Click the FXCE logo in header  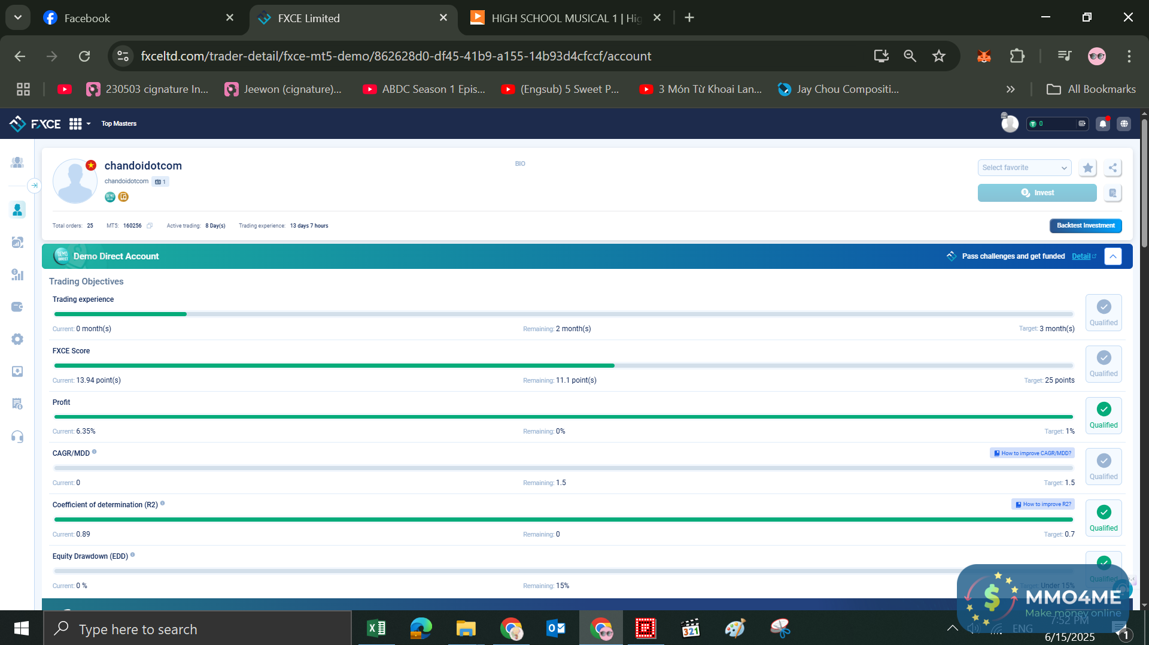[x=35, y=123]
